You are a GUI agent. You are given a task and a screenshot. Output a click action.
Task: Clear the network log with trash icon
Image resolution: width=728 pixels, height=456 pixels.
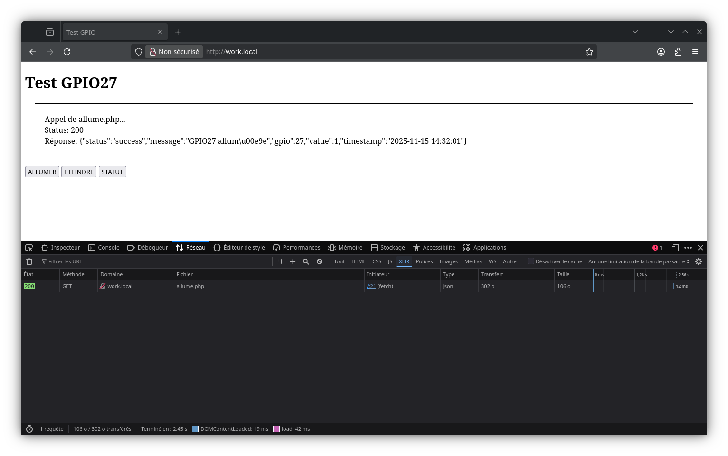point(29,261)
